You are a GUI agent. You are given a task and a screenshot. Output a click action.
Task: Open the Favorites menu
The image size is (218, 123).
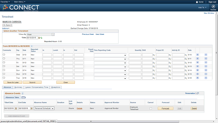tap(5, 2)
